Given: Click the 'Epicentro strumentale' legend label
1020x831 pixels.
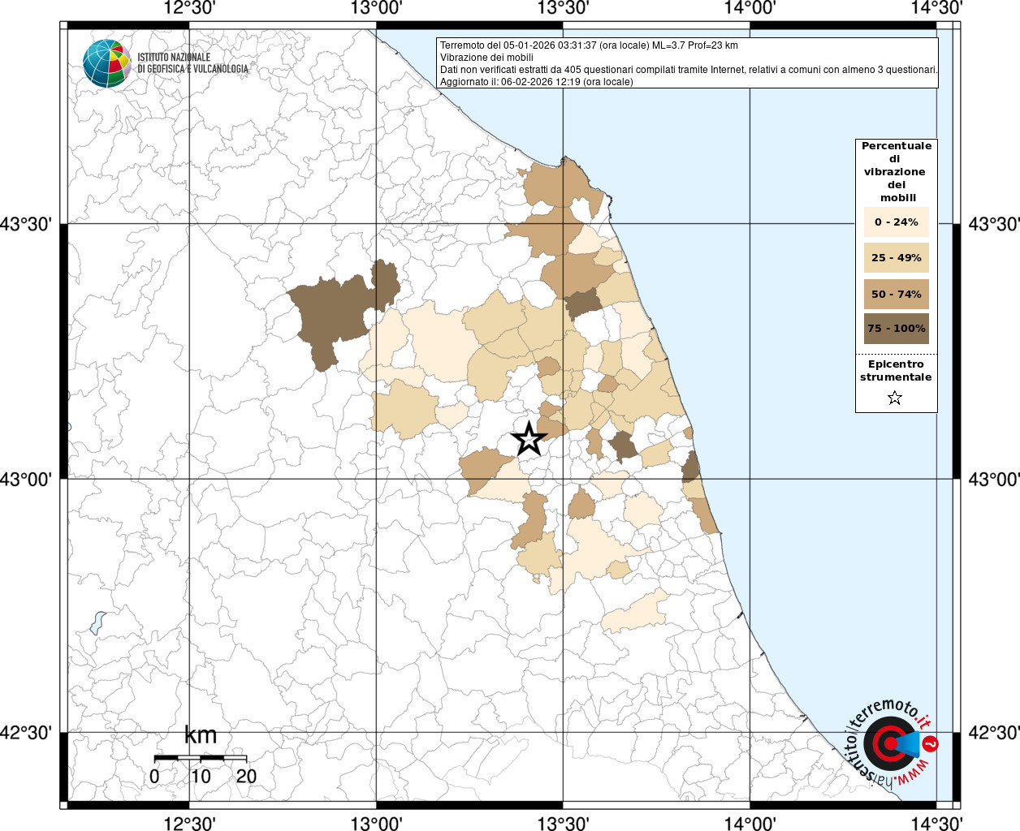Looking at the screenshot, I should (x=896, y=371).
